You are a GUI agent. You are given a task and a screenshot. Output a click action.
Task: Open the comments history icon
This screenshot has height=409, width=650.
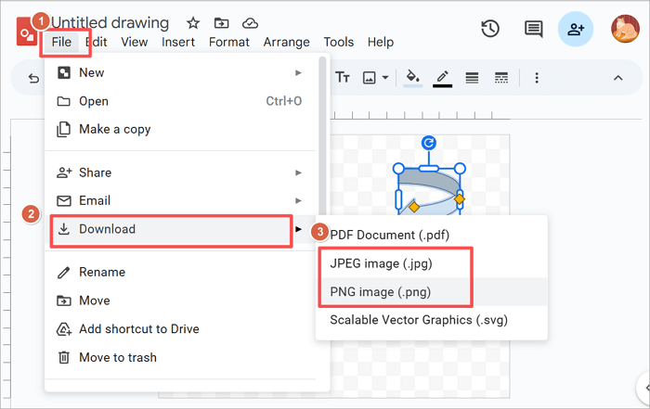click(x=534, y=30)
